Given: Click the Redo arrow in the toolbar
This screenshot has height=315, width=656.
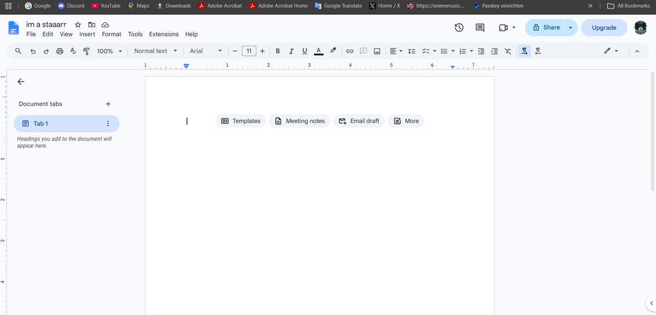Looking at the screenshot, I should pos(46,51).
